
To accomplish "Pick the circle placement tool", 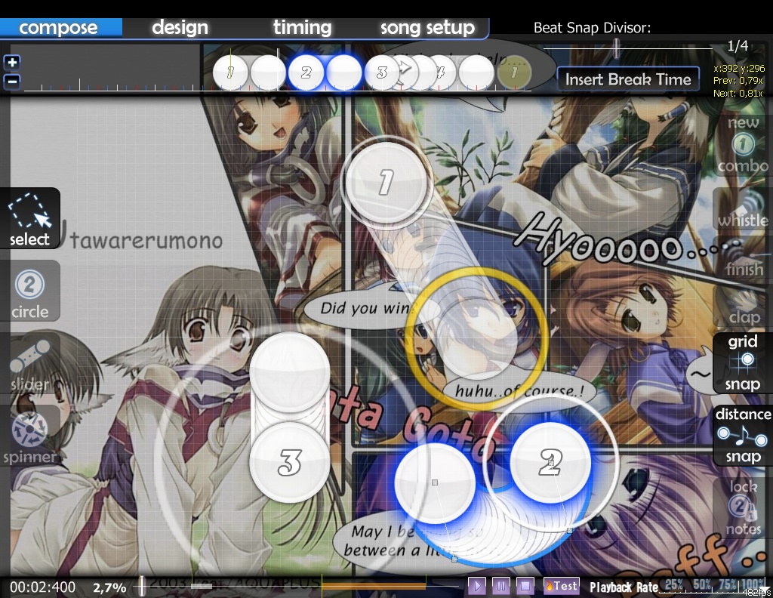I will pos(29,291).
